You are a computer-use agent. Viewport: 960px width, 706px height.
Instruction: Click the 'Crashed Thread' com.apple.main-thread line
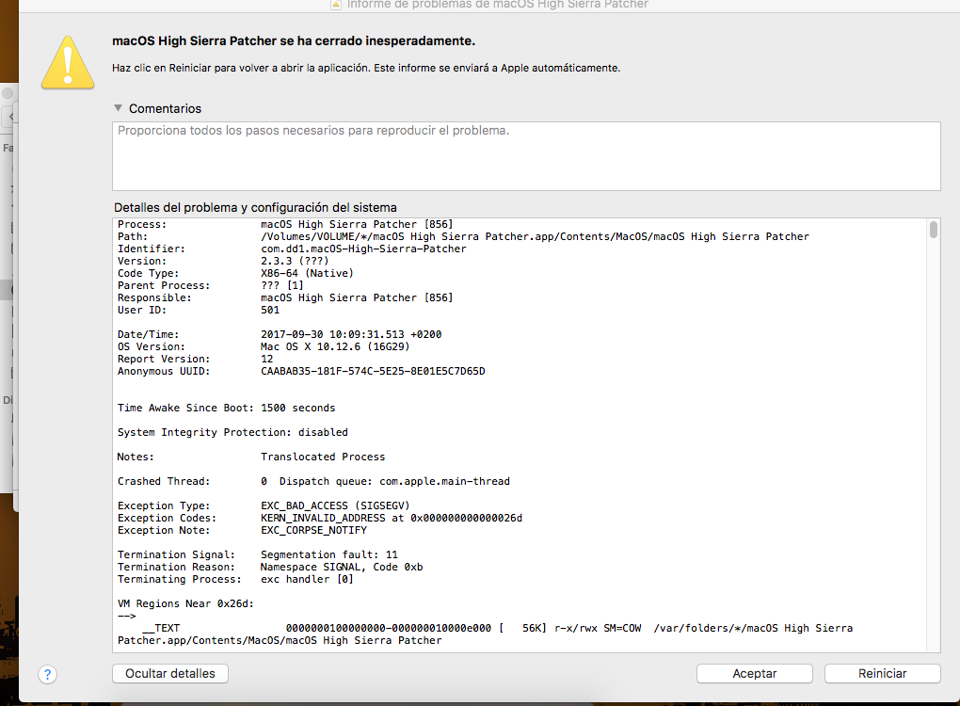[x=313, y=481]
